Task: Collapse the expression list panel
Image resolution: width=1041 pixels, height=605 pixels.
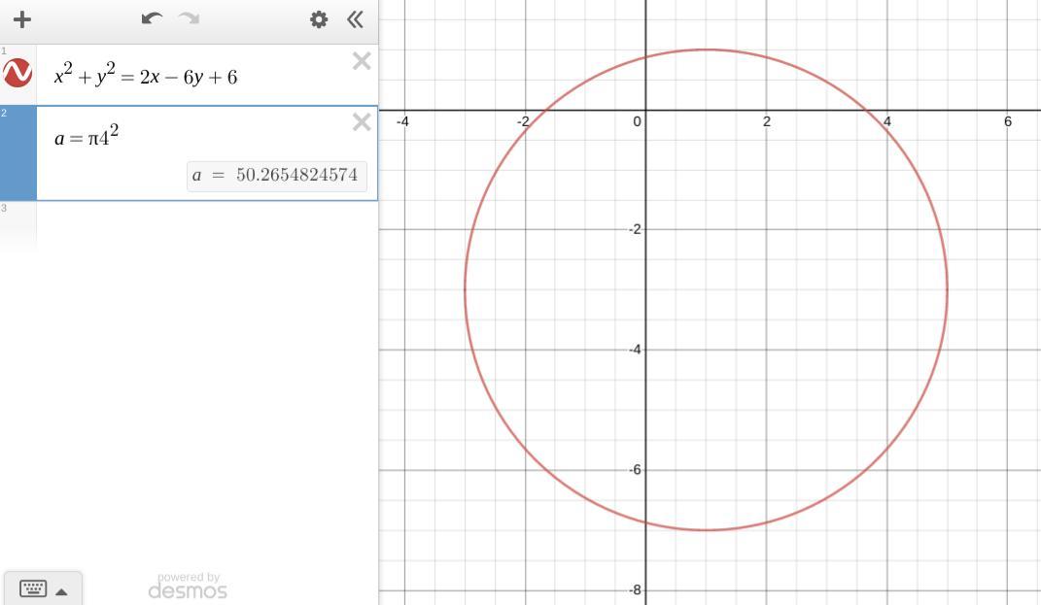Action: pyautogui.click(x=355, y=19)
